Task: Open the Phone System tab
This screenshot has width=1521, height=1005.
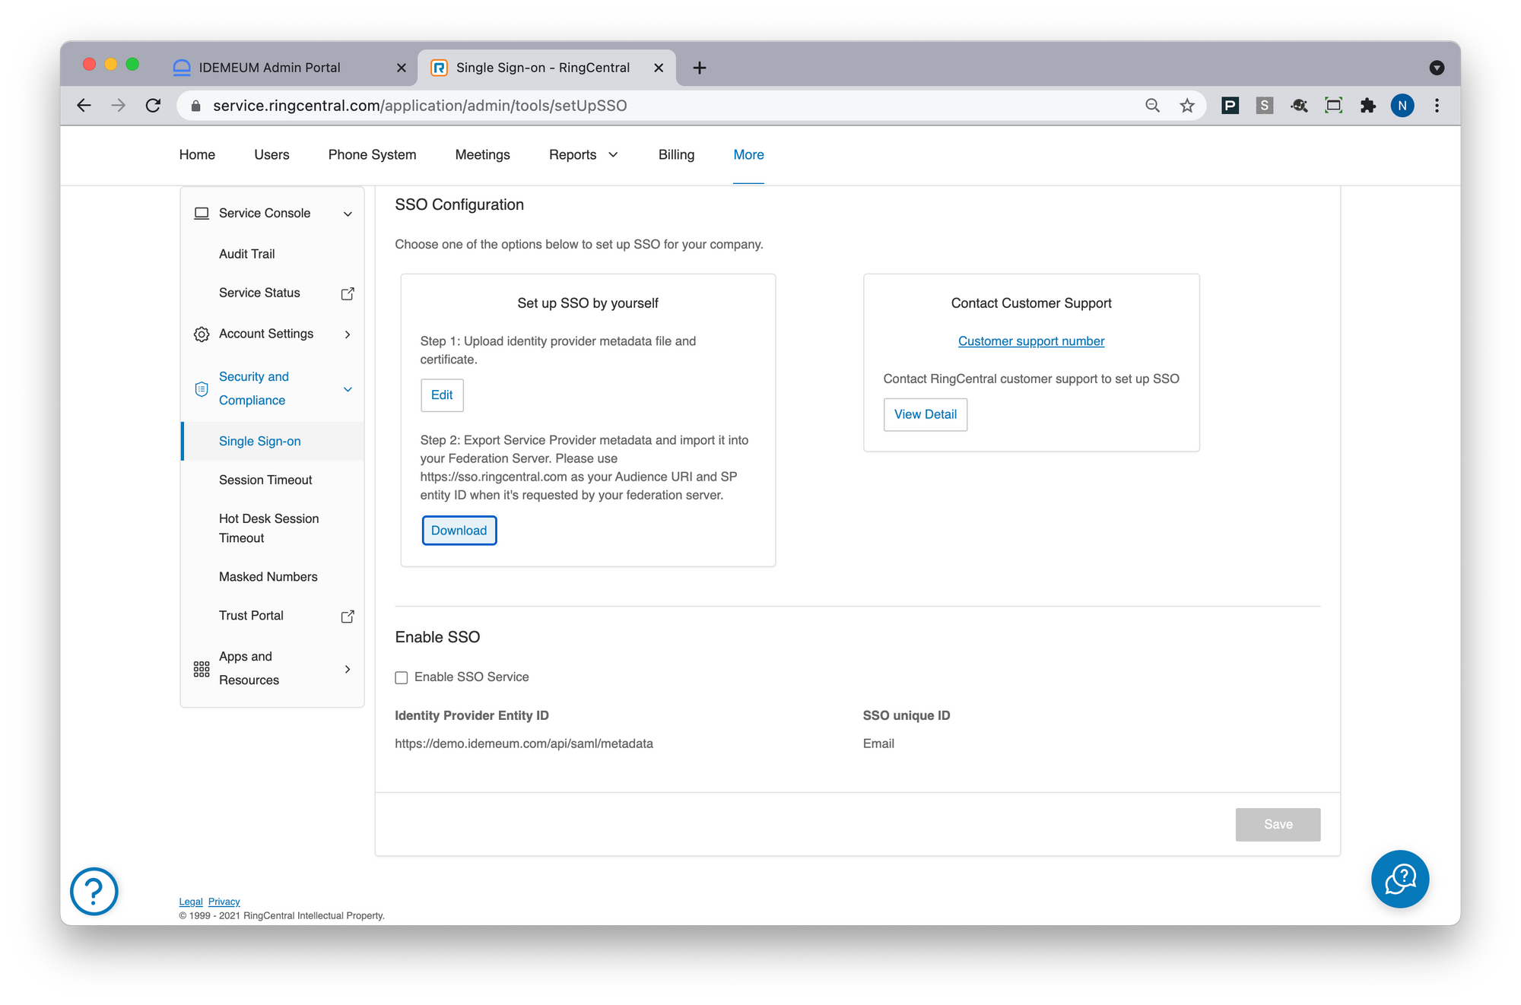Action: 372,155
